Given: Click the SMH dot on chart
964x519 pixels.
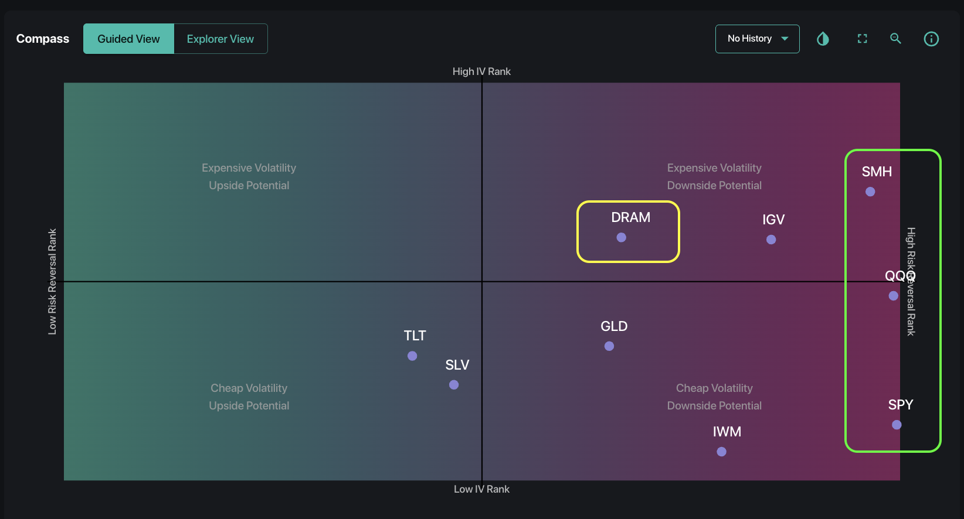Looking at the screenshot, I should [870, 192].
